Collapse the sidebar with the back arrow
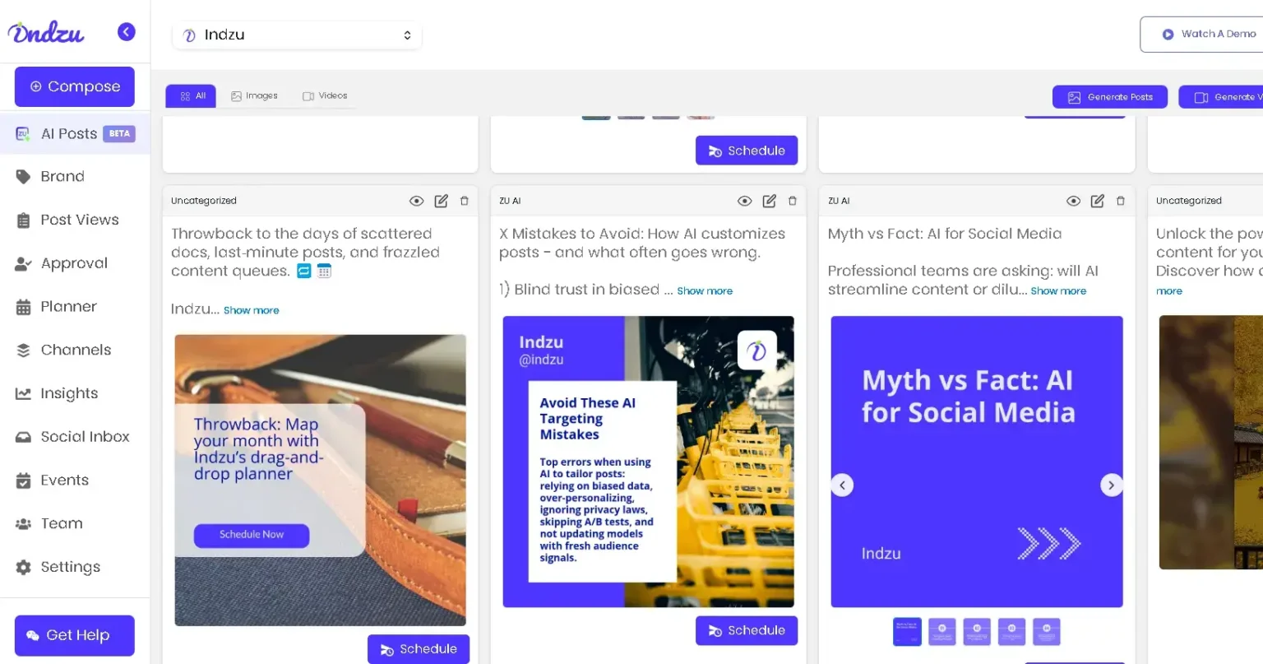Viewport: 1263px width, 664px height. [x=126, y=32]
